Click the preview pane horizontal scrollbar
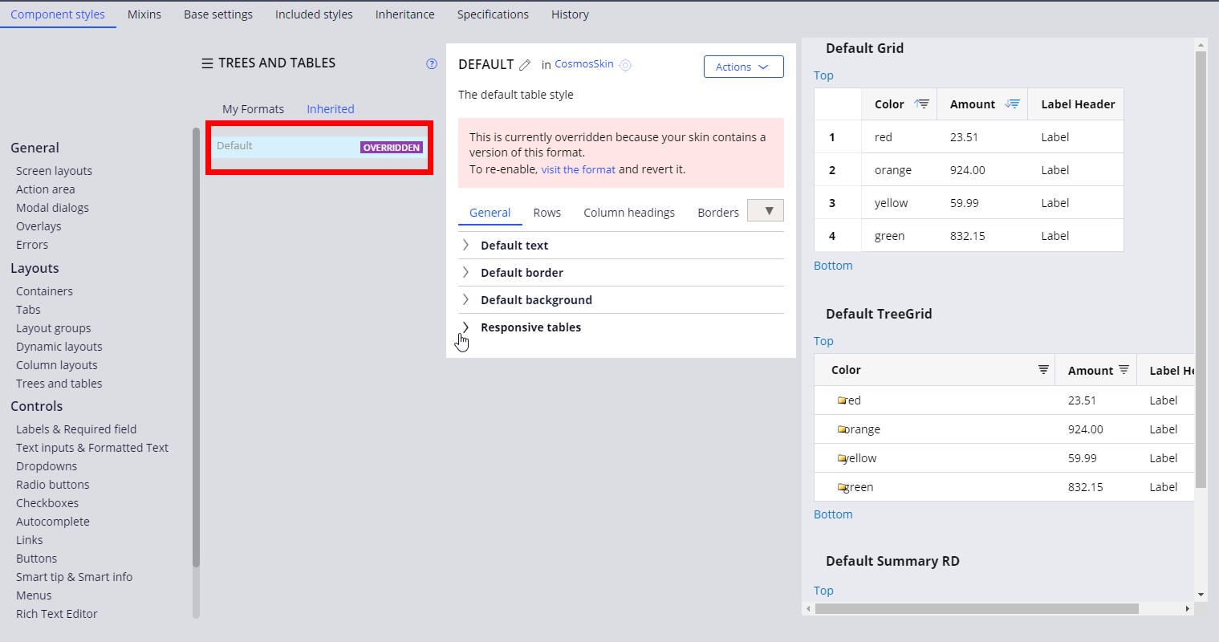 point(977,609)
